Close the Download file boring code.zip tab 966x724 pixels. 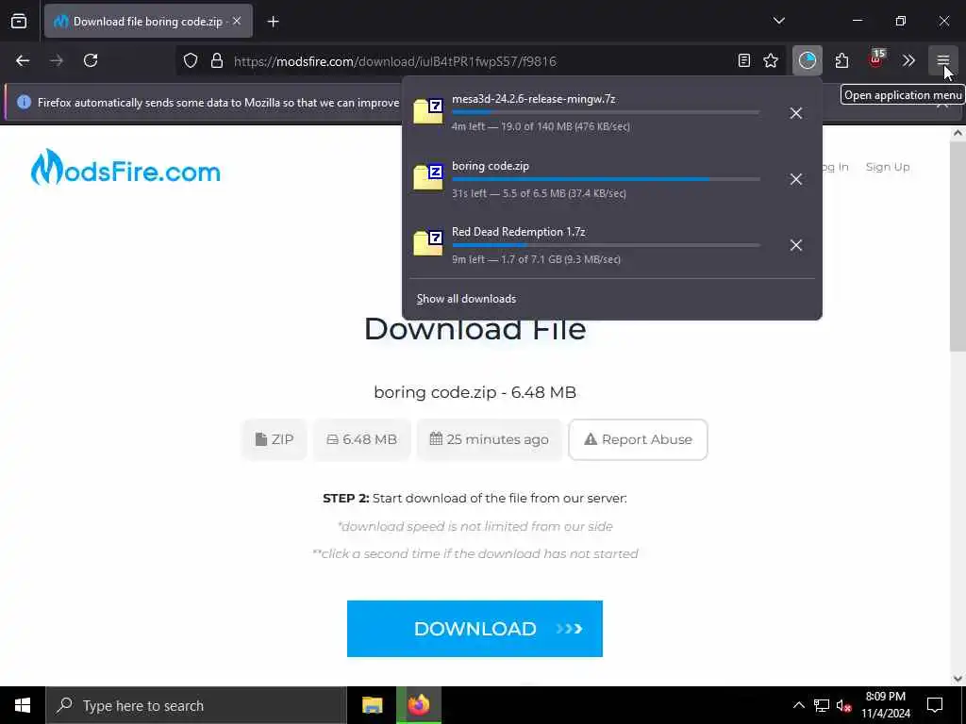pyautogui.click(x=237, y=21)
